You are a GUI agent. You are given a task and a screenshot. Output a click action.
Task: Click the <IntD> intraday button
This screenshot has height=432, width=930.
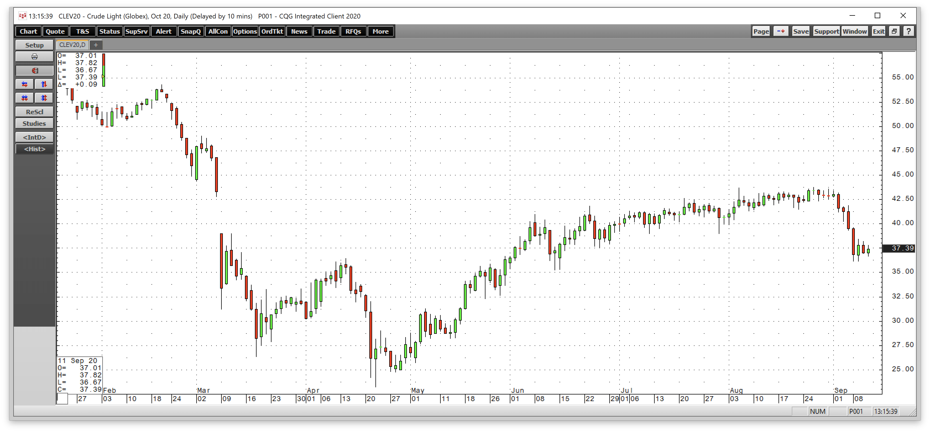point(34,137)
